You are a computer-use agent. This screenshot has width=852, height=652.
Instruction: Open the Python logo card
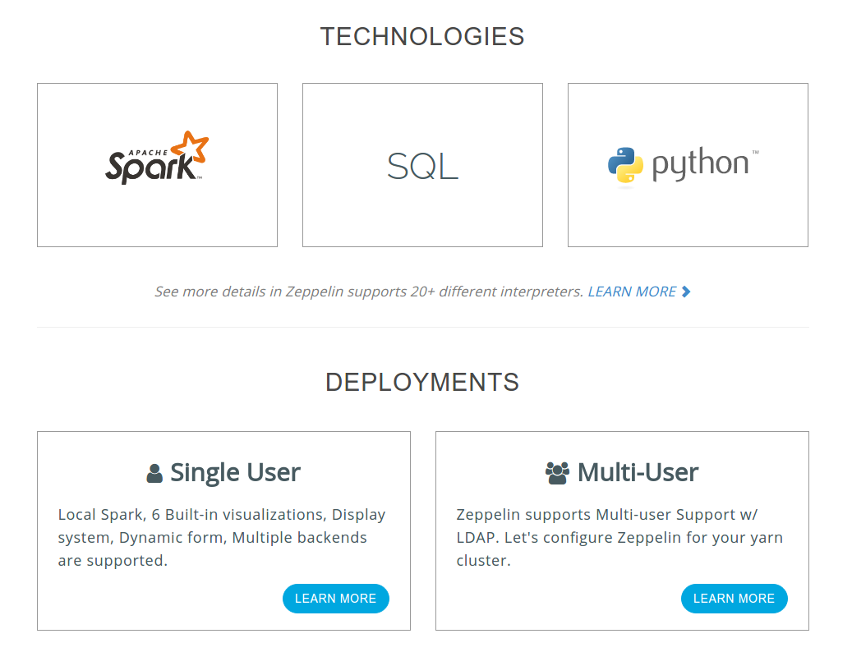click(688, 165)
